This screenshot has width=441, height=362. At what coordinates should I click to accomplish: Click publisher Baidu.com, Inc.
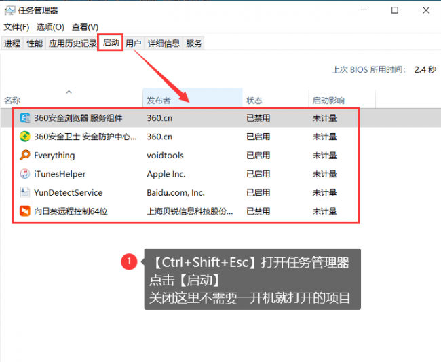(176, 192)
